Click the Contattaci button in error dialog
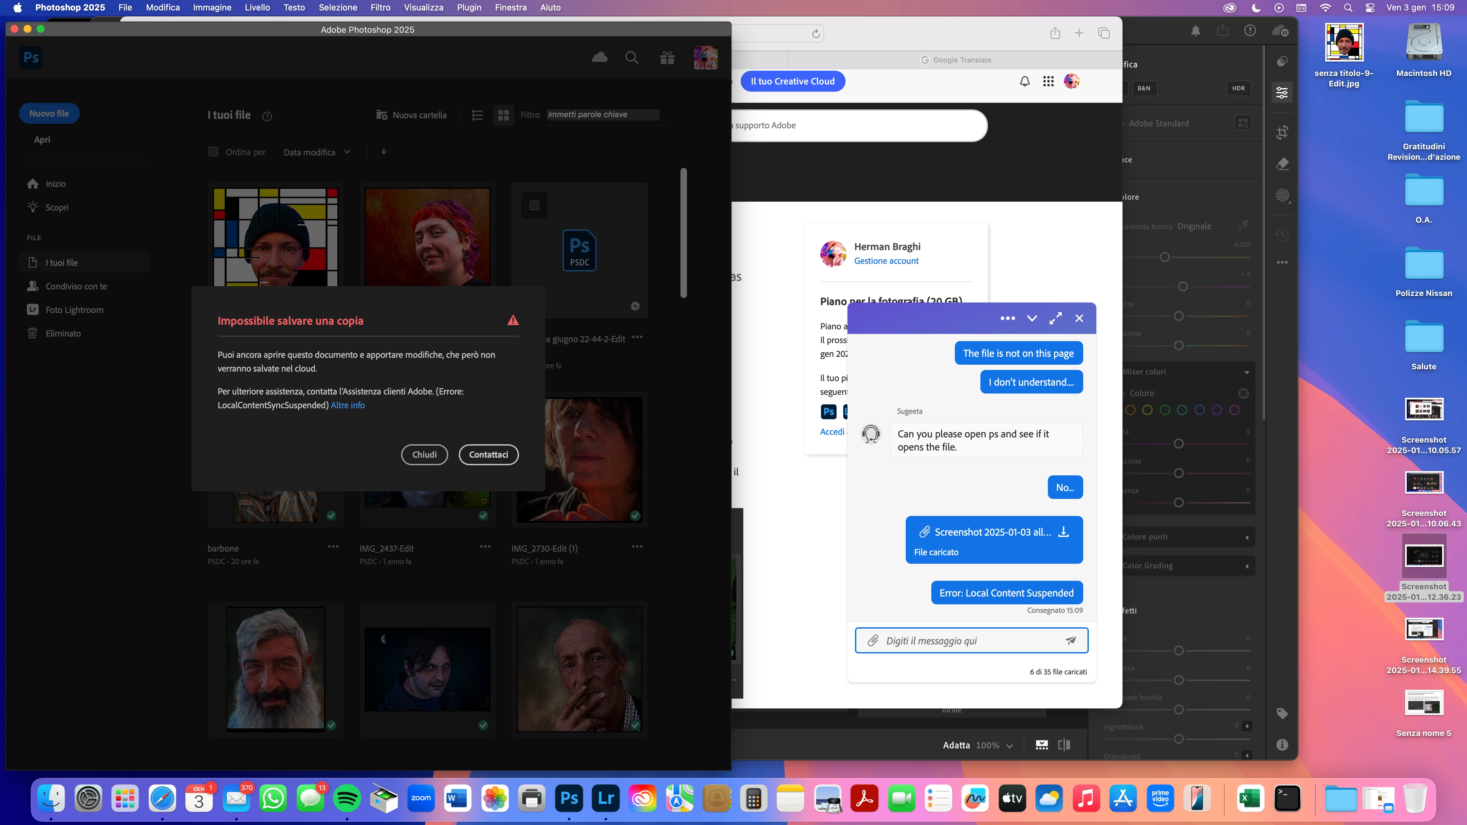This screenshot has width=1467, height=825. 488,454
